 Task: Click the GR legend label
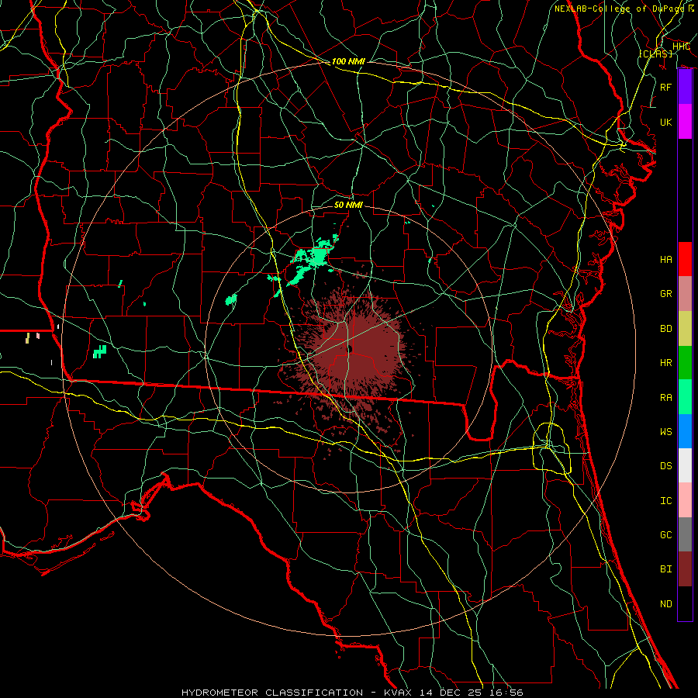tap(665, 294)
